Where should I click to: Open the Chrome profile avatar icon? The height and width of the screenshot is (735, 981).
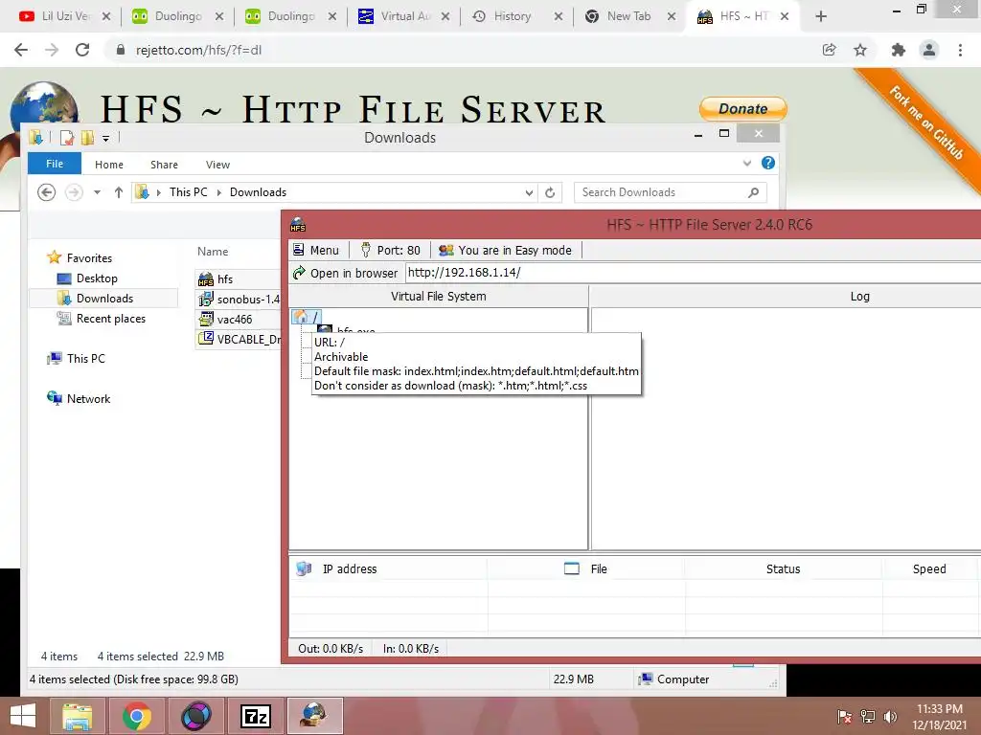929,50
